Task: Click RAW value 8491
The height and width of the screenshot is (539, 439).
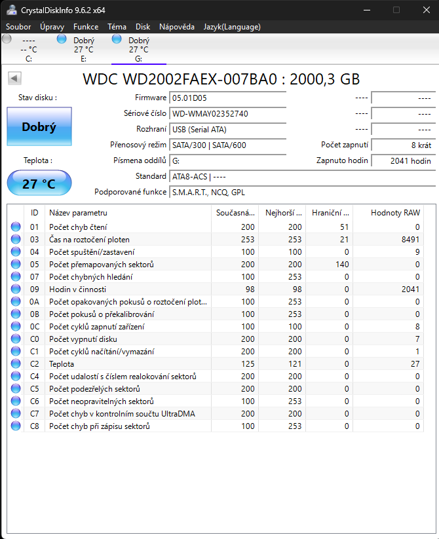Action: (410, 239)
